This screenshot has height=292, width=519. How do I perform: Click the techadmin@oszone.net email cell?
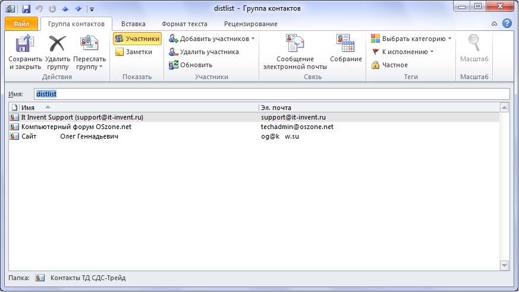(297, 127)
